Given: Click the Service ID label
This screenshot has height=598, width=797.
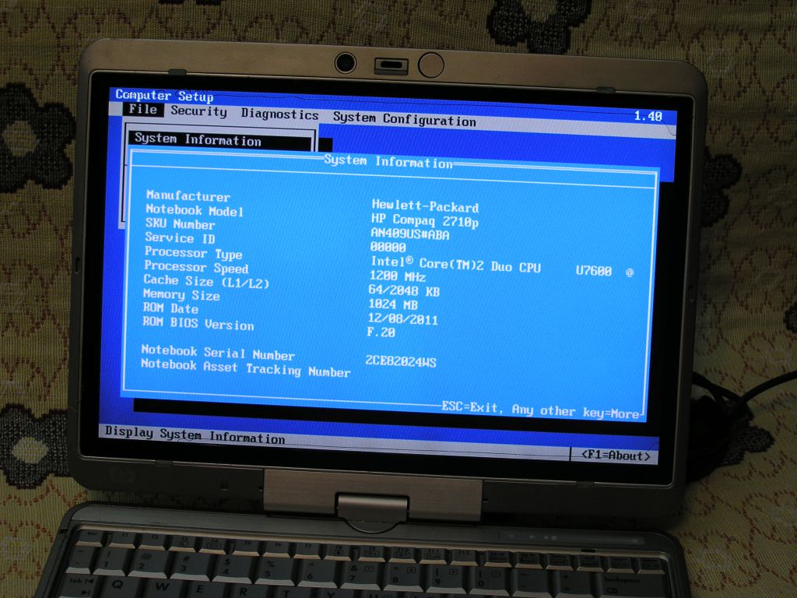Looking at the screenshot, I should click(x=180, y=238).
